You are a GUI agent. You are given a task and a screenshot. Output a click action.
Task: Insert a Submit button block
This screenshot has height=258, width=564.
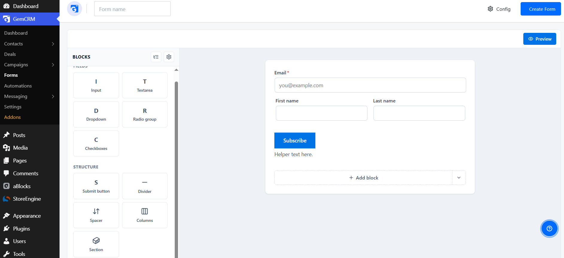click(96, 186)
